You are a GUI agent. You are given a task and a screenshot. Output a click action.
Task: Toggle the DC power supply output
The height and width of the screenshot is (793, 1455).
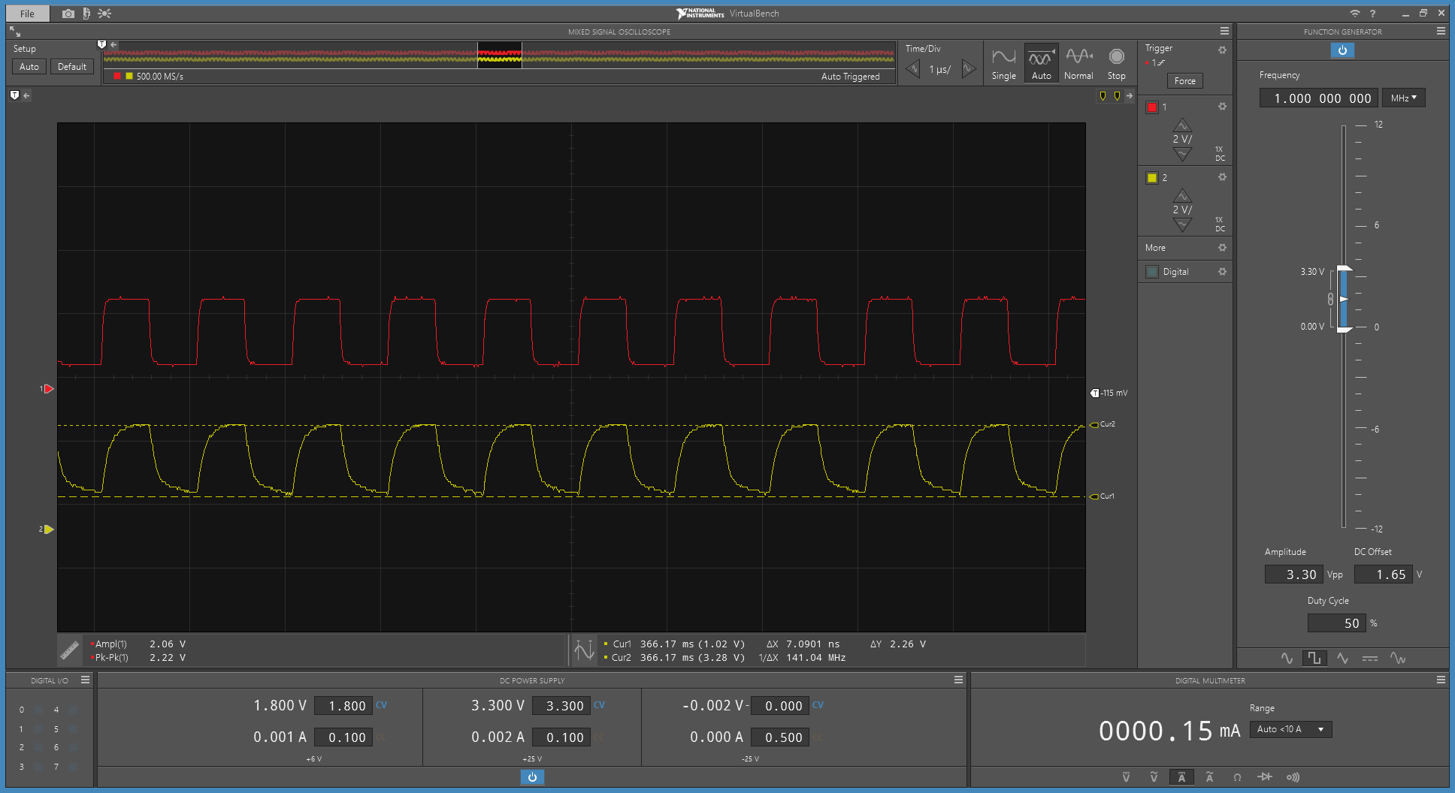coord(532,777)
